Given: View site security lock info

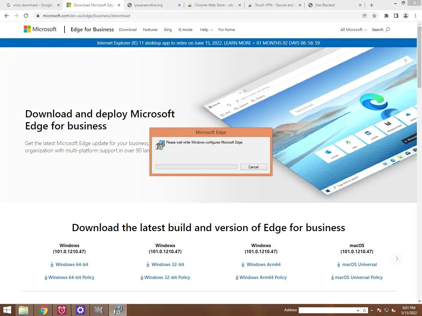Looking at the screenshot, I should click(38, 16).
